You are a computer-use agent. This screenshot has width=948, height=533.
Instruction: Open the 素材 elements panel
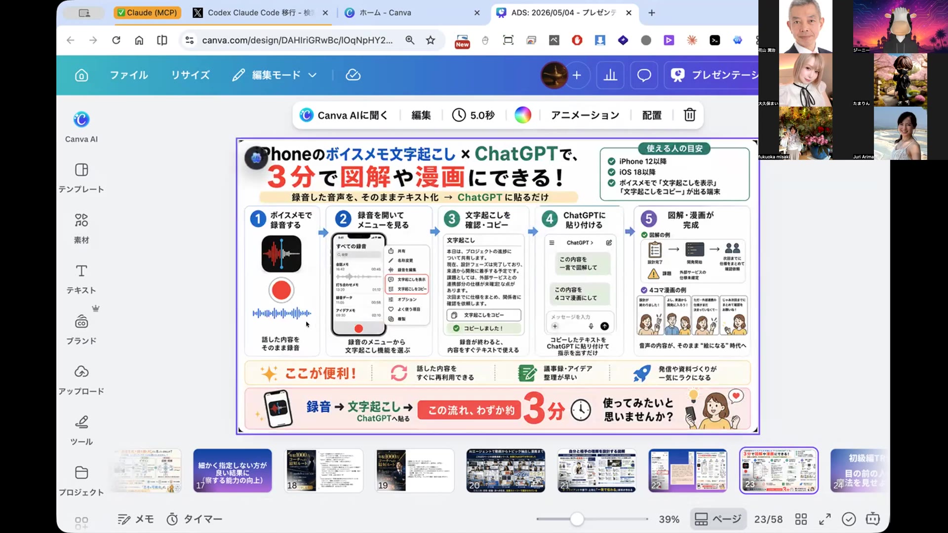coord(81,228)
